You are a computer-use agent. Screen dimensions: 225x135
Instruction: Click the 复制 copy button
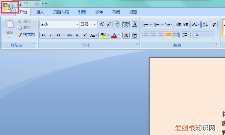(24, 27)
